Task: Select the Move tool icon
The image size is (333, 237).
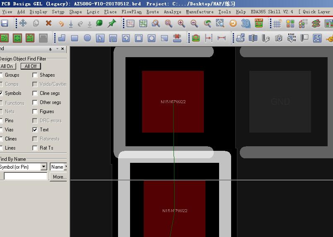Action: [x=23, y=24]
